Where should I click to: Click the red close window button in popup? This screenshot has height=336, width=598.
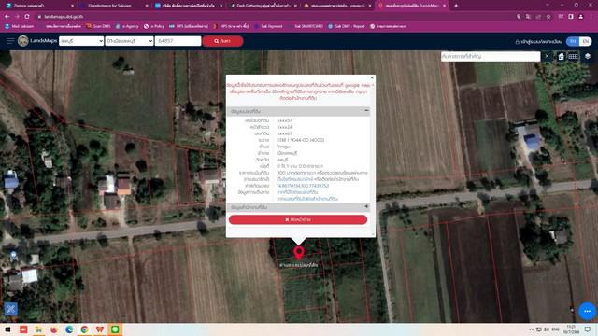tap(298, 220)
